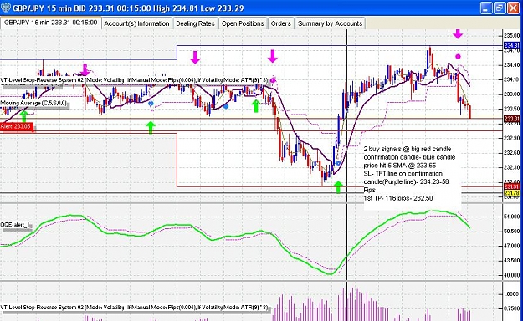Screen dimensions: 523x321
Task: Restore down the chart window
Action: coord(500,8)
